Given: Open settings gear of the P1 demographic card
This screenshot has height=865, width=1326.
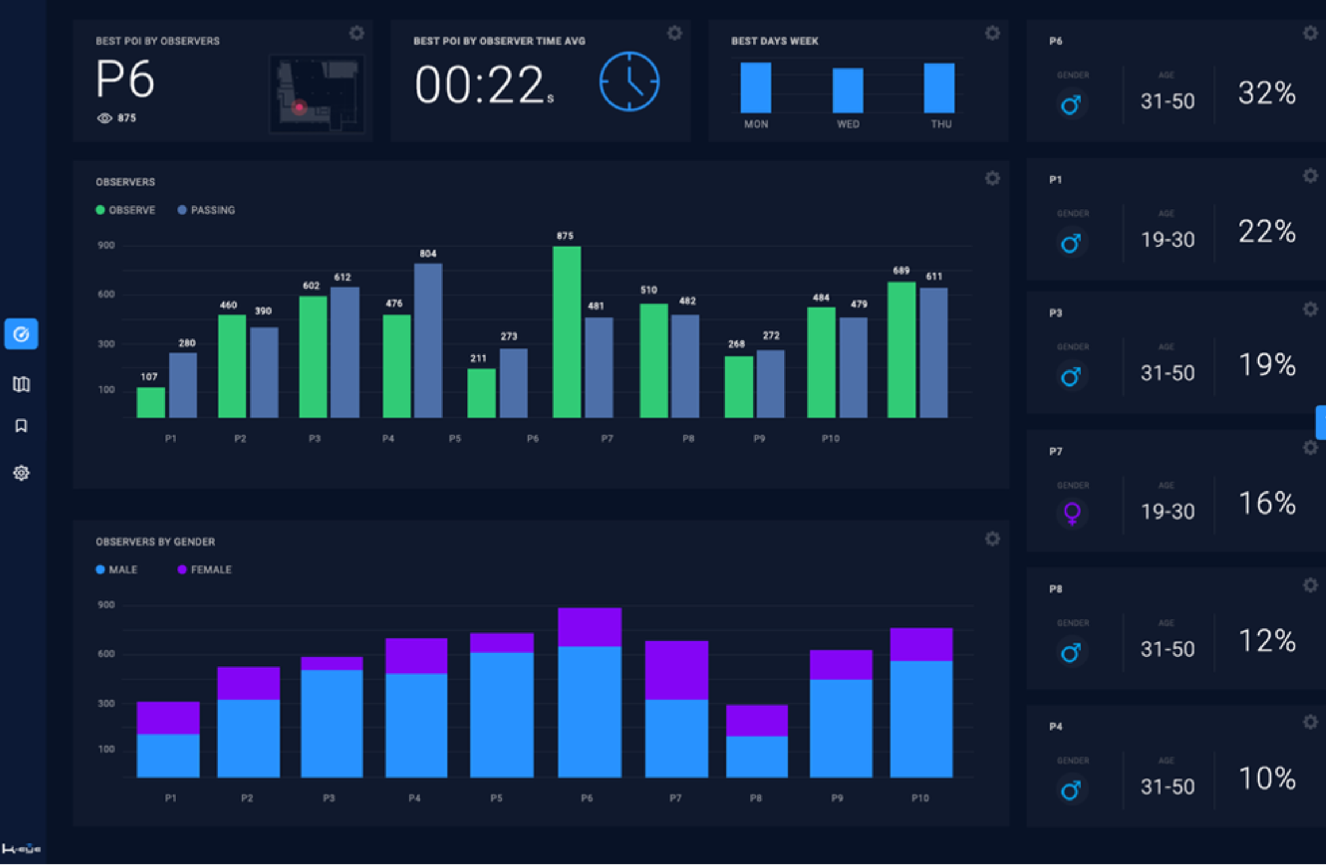Looking at the screenshot, I should 1310,176.
